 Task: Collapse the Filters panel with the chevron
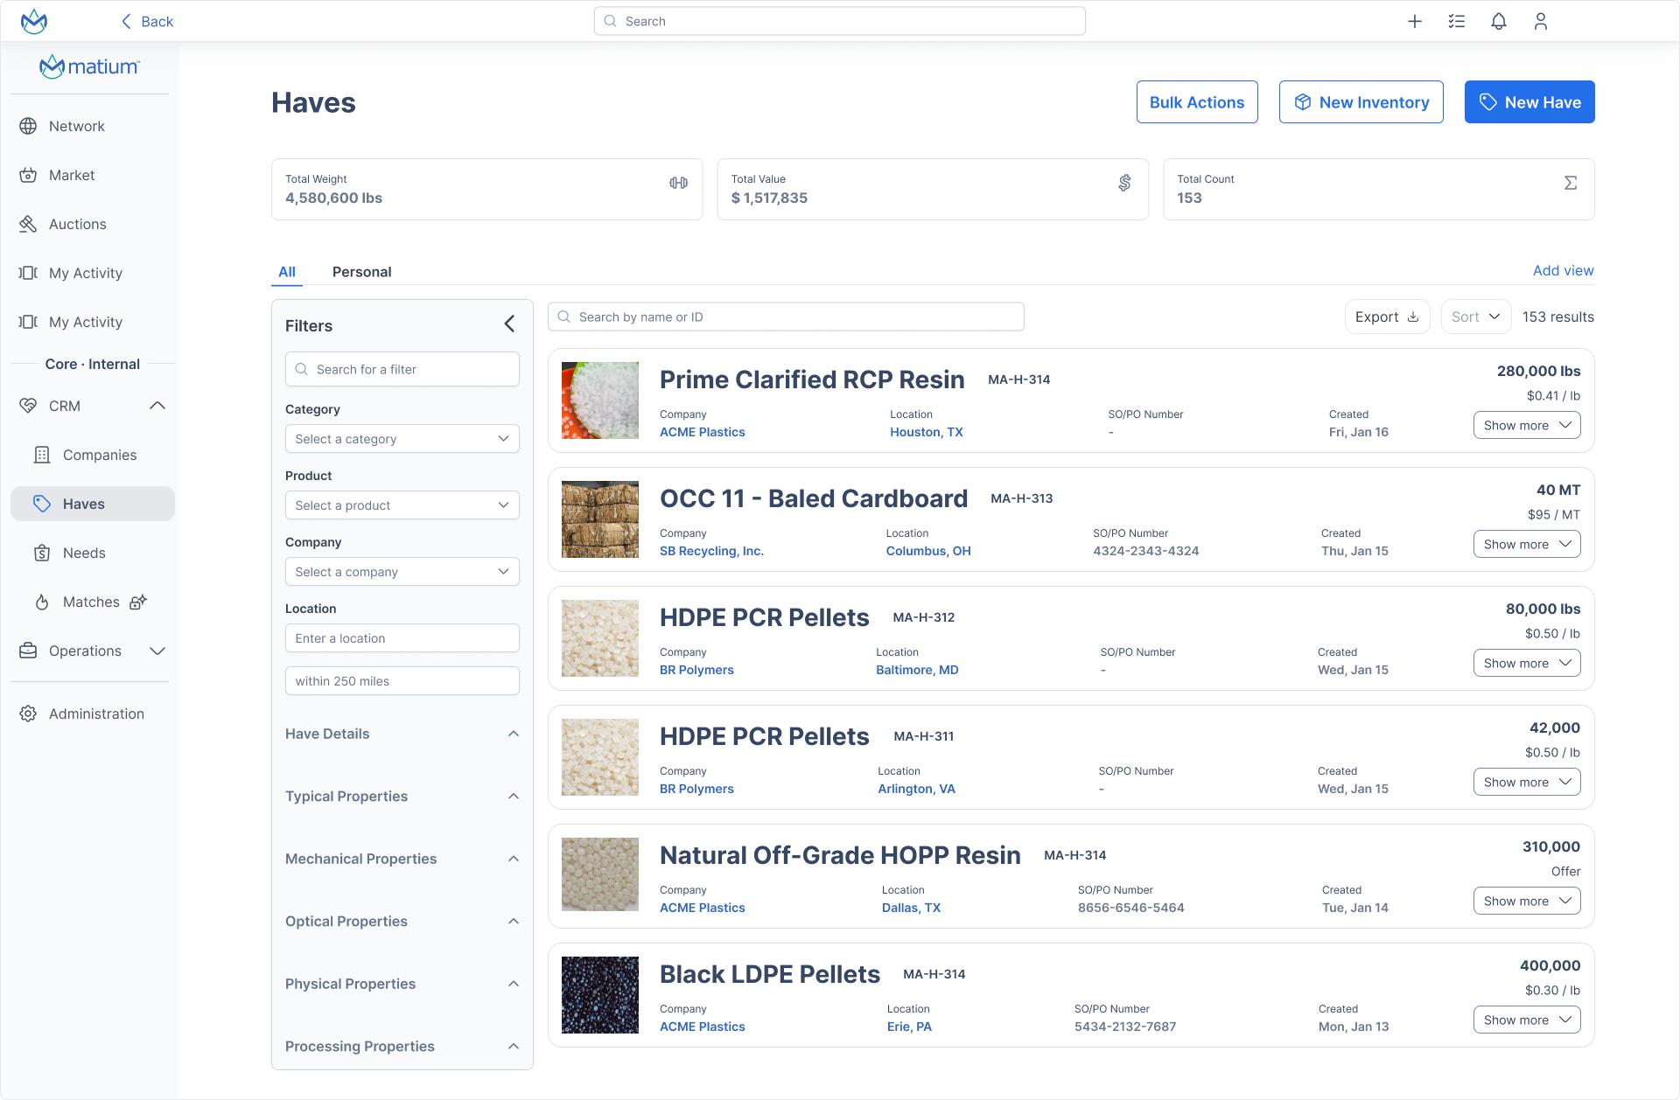pos(509,324)
